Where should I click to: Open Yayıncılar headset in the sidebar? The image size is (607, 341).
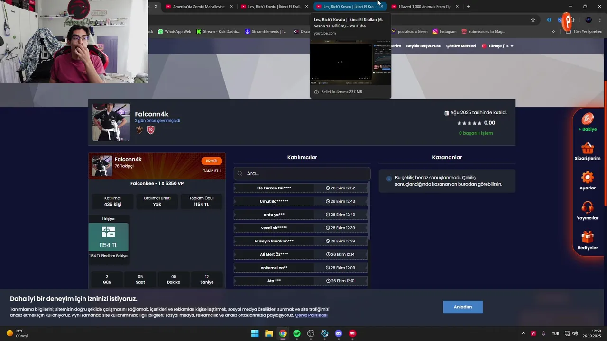click(x=588, y=211)
